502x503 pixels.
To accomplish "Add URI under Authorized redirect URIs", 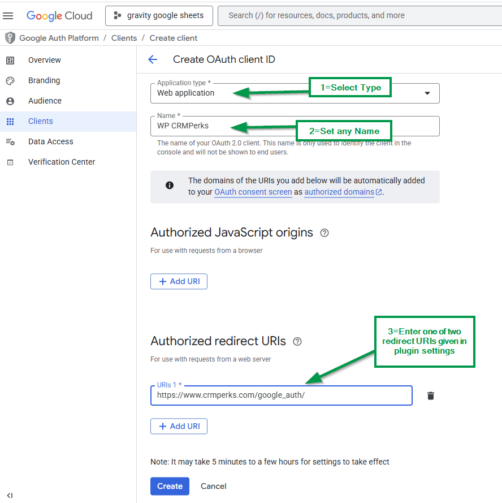I will [x=179, y=426].
